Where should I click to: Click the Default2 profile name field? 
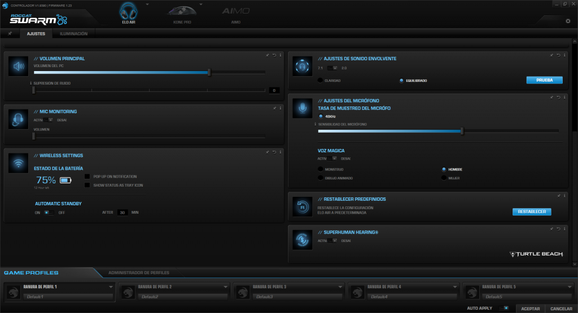[x=183, y=297]
